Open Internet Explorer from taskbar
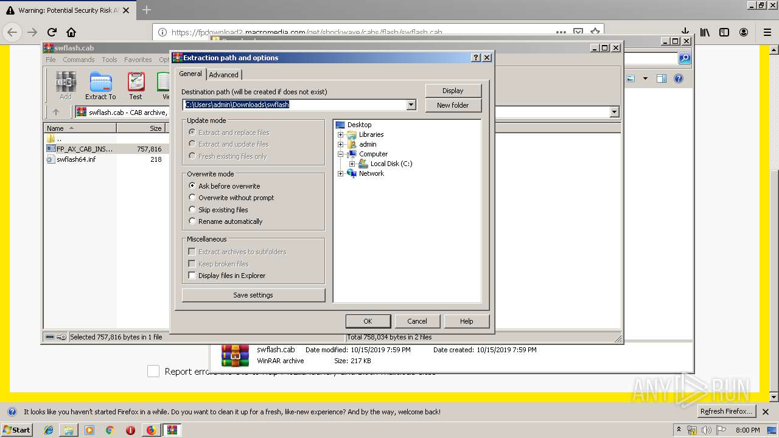Screen dimensions: 779x438 pyautogui.click(x=49, y=430)
